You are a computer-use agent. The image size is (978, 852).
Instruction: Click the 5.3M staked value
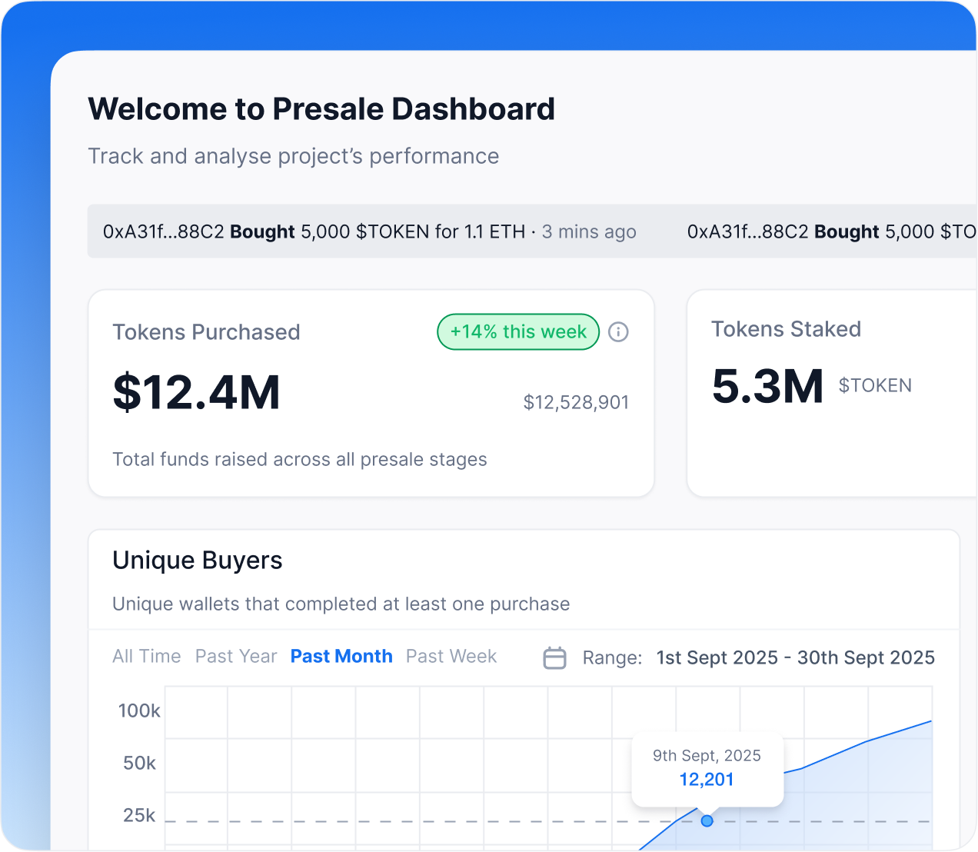[x=767, y=386]
